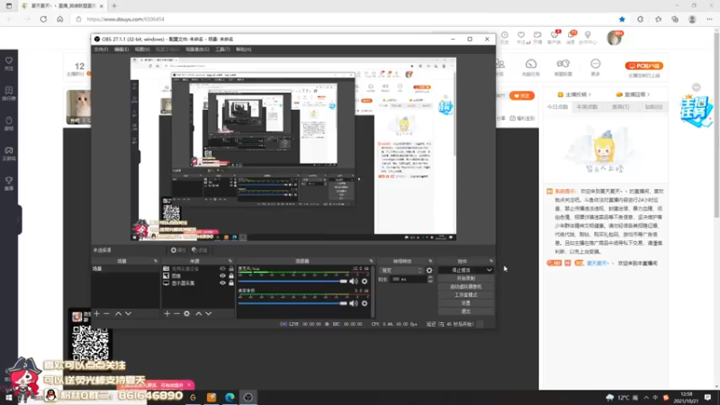The height and width of the screenshot is (405, 720).
Task: Open the OBS 视图(V) menu
Action: tap(142, 49)
